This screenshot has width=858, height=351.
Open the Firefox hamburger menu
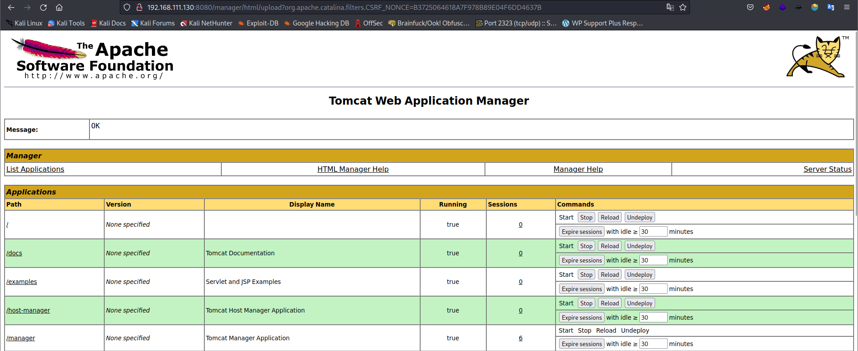coord(847,7)
